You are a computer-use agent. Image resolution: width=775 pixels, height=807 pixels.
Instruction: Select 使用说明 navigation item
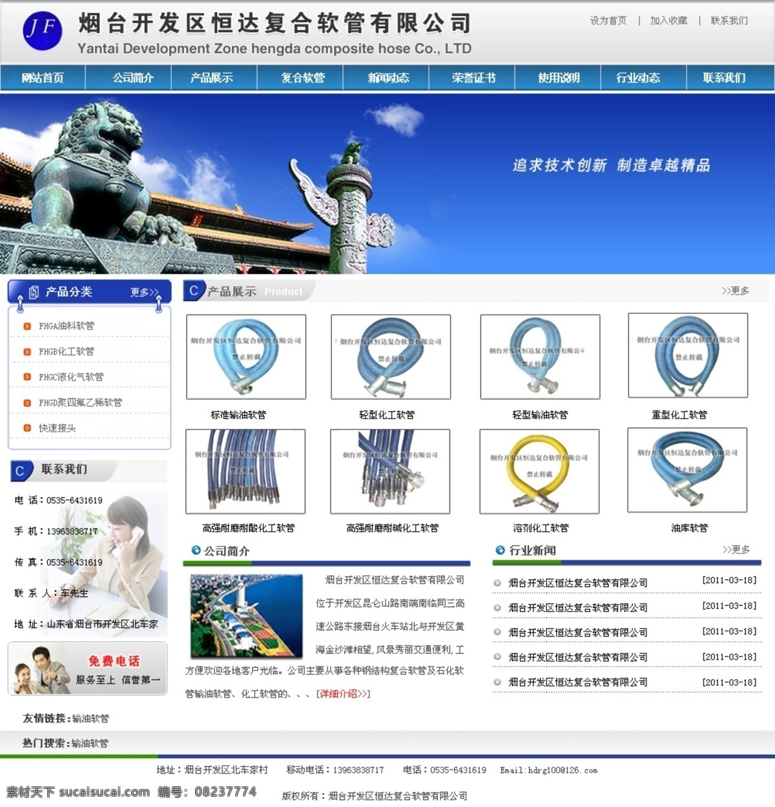[x=559, y=78]
